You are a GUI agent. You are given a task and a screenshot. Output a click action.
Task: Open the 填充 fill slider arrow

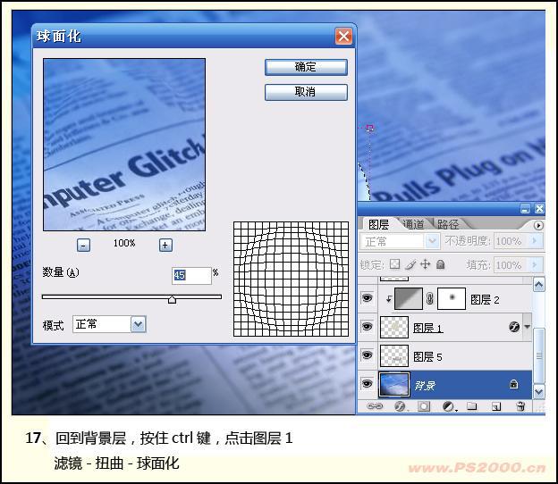coord(536,264)
